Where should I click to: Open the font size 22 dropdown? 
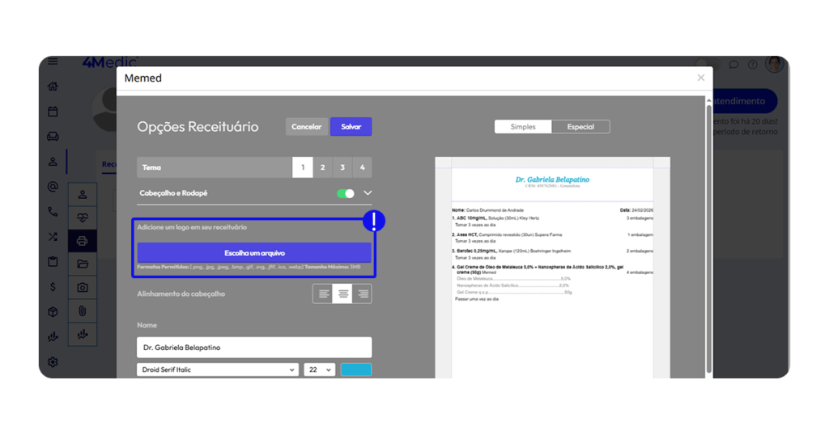click(319, 370)
